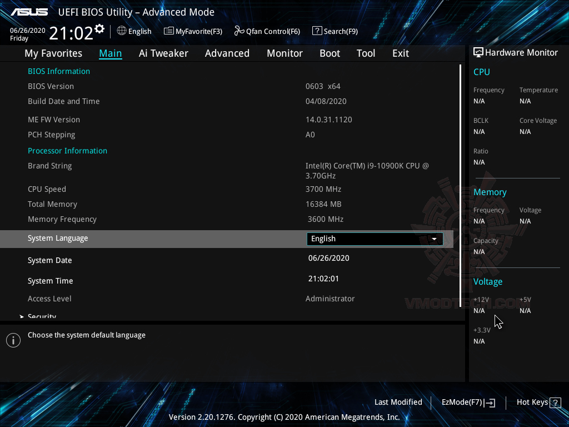Click the Search(F9) question mark icon

point(317,31)
